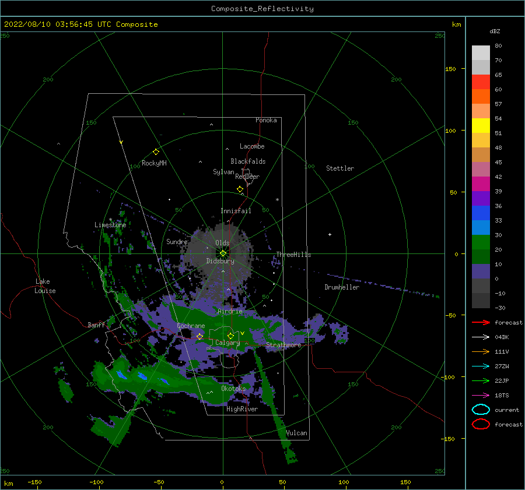The width and height of the screenshot is (525, 490).
Task: Click the Sundre city label
Action: (177, 241)
